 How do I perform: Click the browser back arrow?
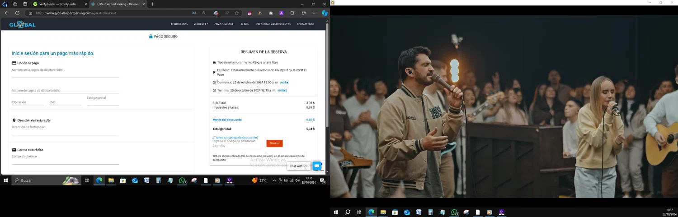point(6,13)
